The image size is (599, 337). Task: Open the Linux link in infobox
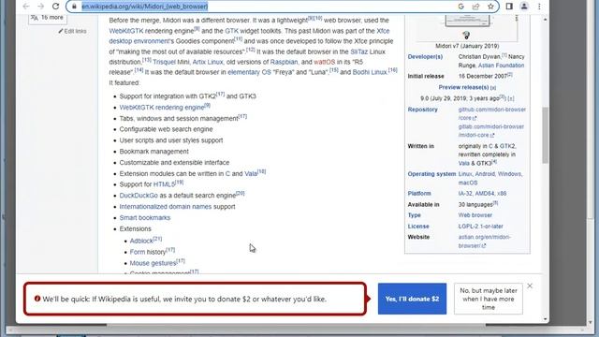[x=464, y=174]
